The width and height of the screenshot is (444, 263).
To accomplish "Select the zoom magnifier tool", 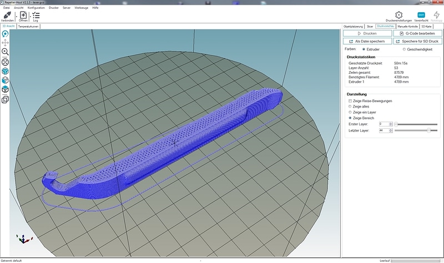I will pos(5,52).
